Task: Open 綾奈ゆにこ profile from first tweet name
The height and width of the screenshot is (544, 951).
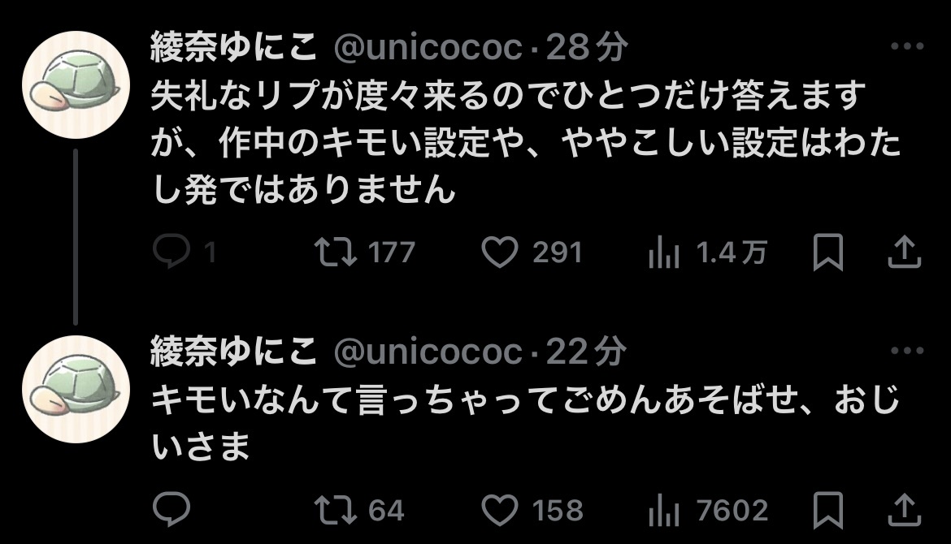Action: [x=234, y=47]
